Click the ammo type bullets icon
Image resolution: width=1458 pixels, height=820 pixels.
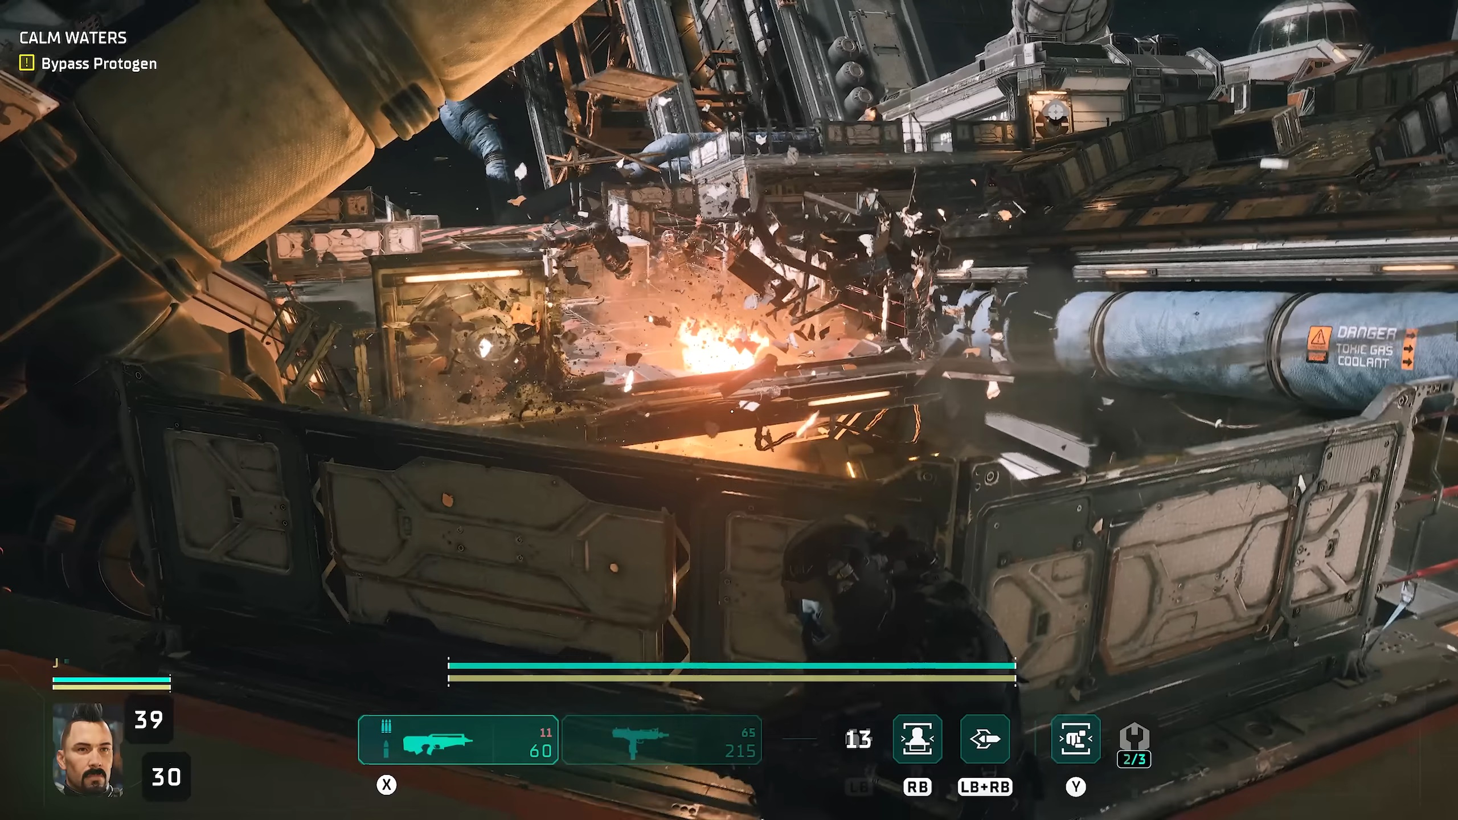(386, 726)
